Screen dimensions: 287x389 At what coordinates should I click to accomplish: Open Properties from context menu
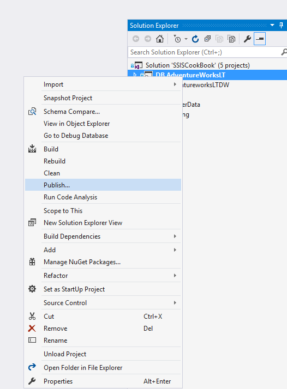click(103, 381)
